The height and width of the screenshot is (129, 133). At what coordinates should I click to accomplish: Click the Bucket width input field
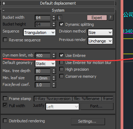point(43,18)
